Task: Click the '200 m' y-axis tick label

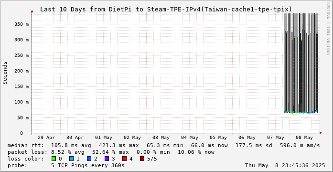Action: pyautogui.click(x=21, y=71)
